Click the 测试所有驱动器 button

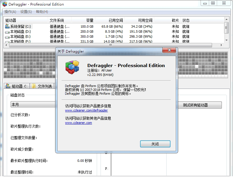tap(200, 105)
